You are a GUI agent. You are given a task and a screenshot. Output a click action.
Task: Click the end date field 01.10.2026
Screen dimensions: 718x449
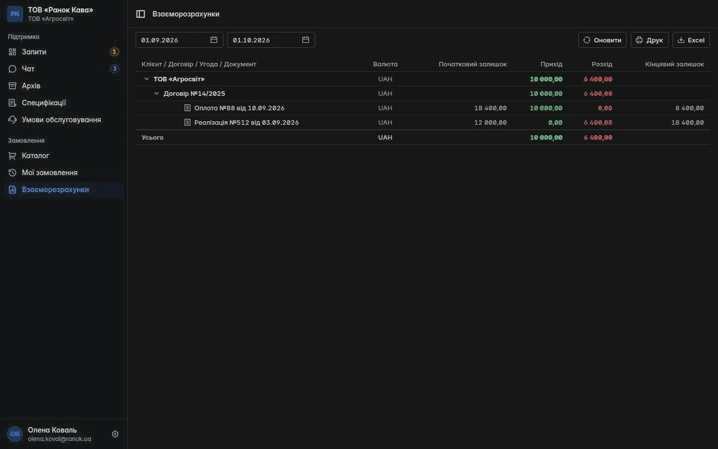tap(271, 40)
